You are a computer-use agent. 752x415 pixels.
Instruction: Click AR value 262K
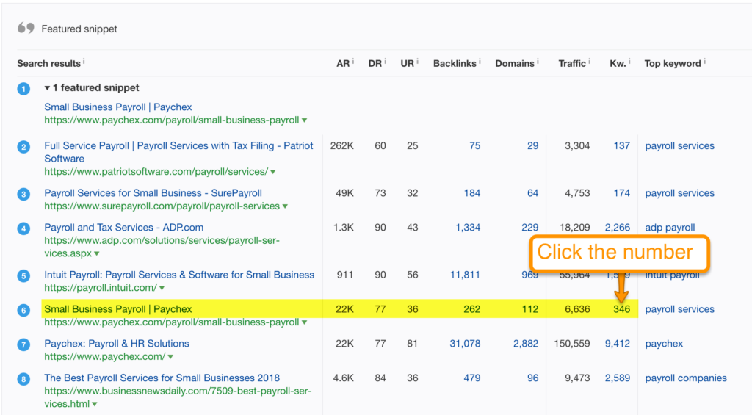tap(342, 146)
